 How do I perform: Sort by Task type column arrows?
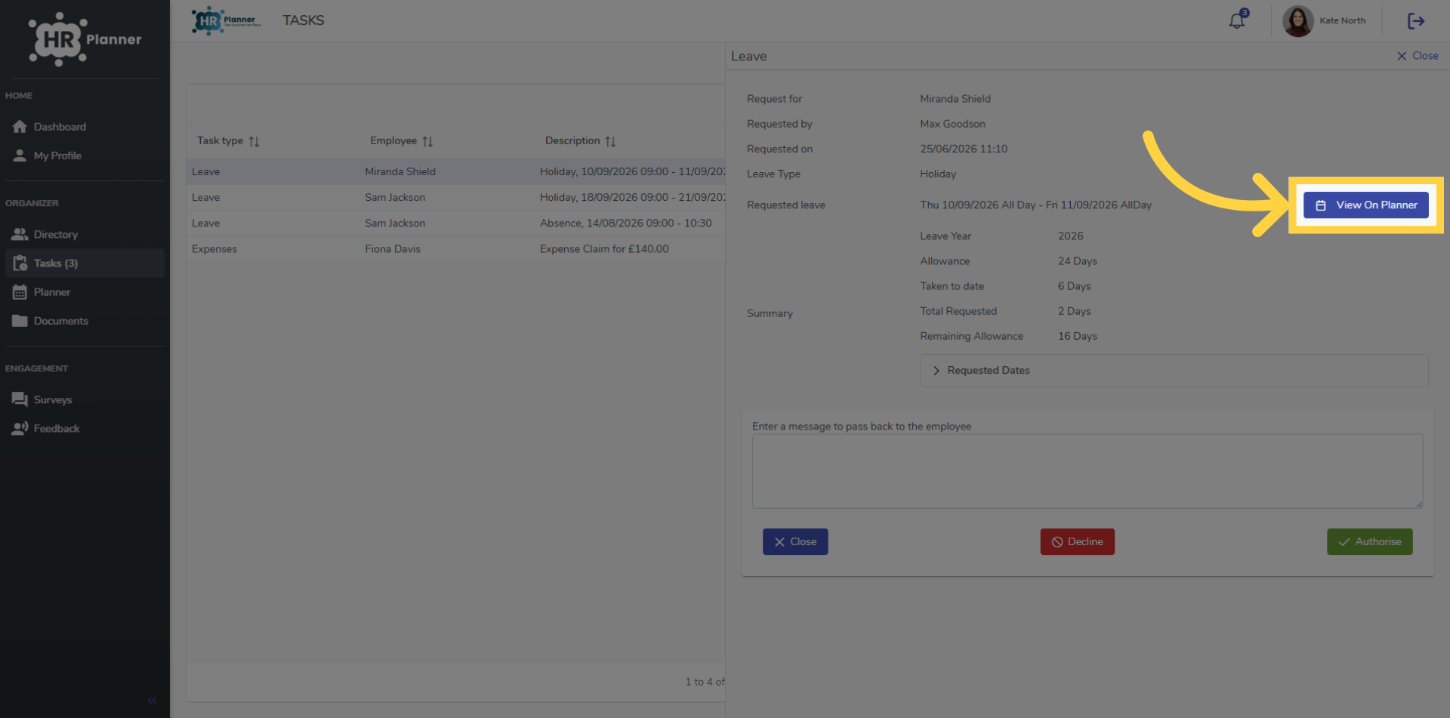pyautogui.click(x=254, y=141)
